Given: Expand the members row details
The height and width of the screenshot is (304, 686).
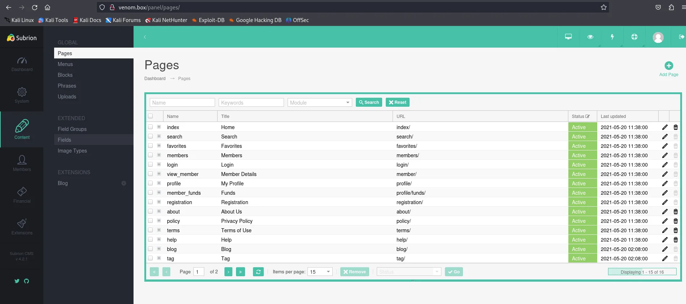Looking at the screenshot, I should (x=159, y=155).
